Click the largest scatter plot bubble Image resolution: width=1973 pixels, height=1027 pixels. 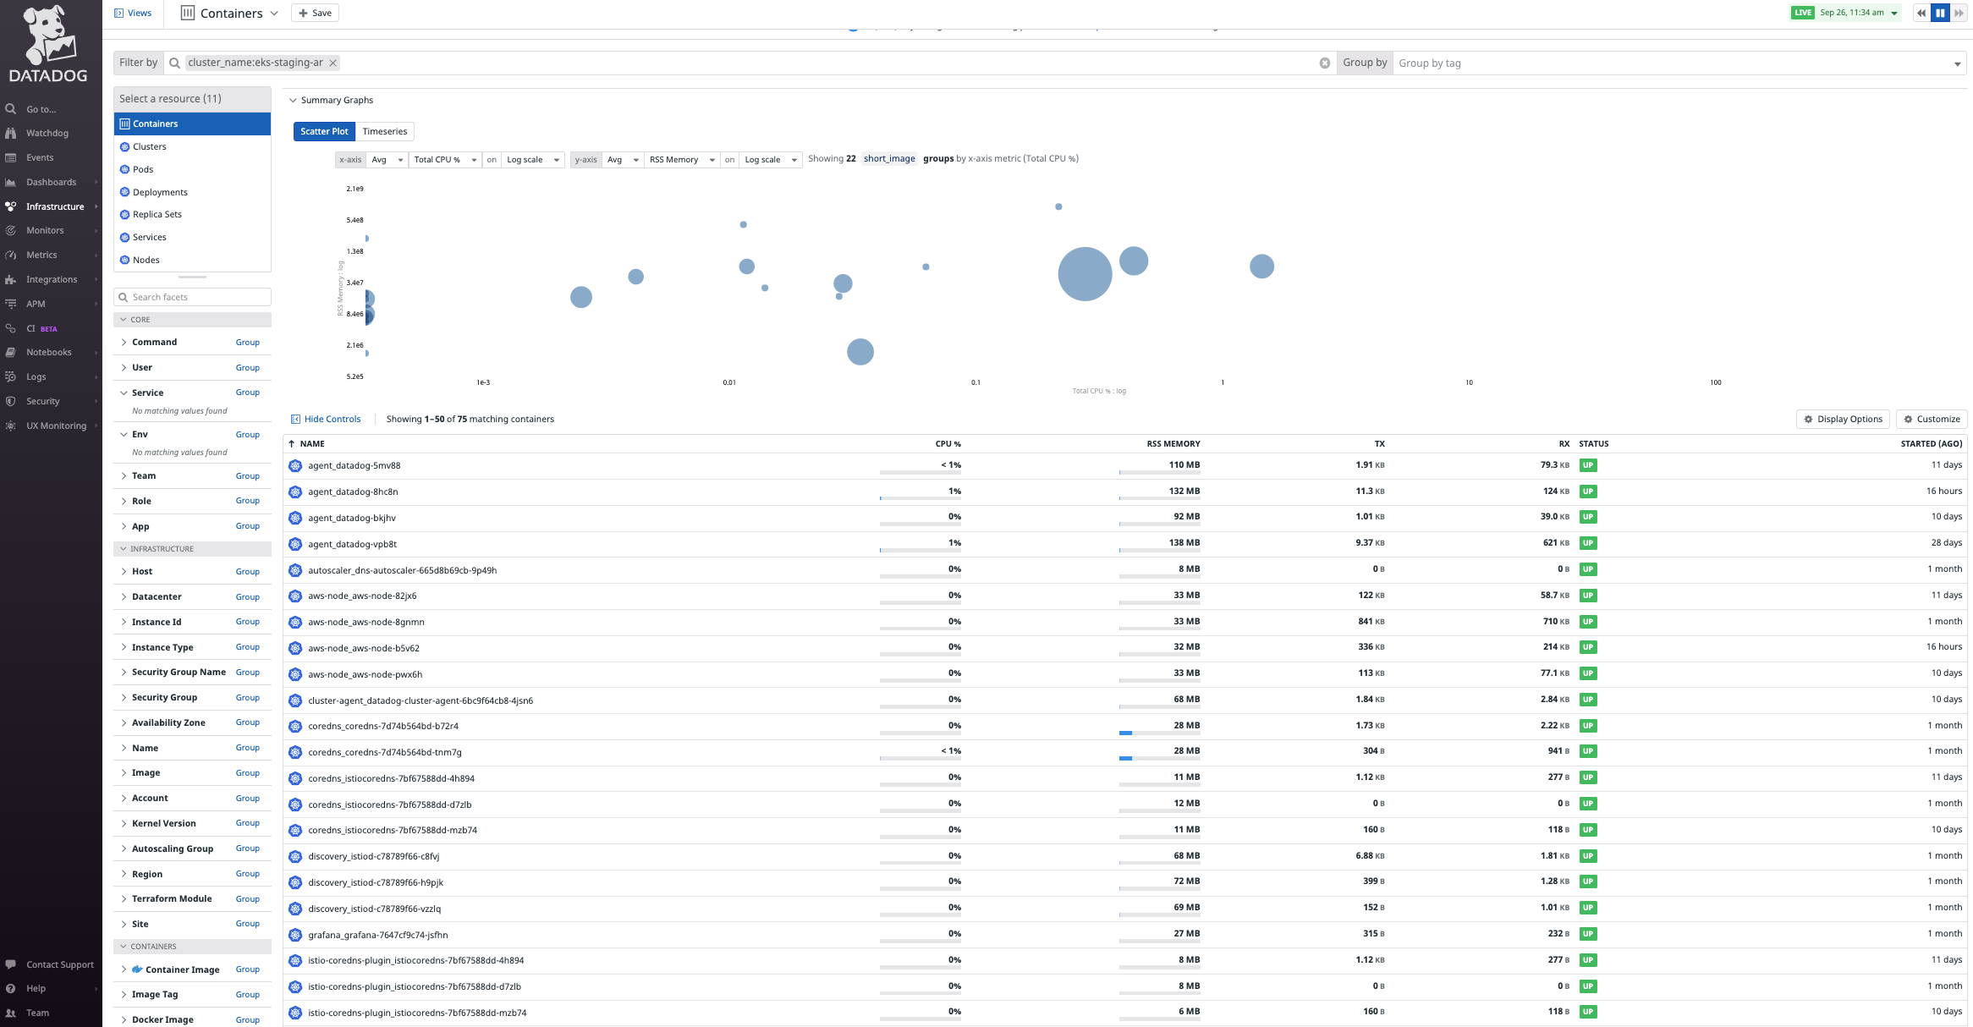point(1085,274)
